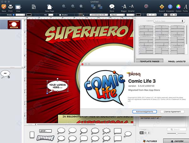
Task: Set text alignment to justified
Action: [175, 15]
